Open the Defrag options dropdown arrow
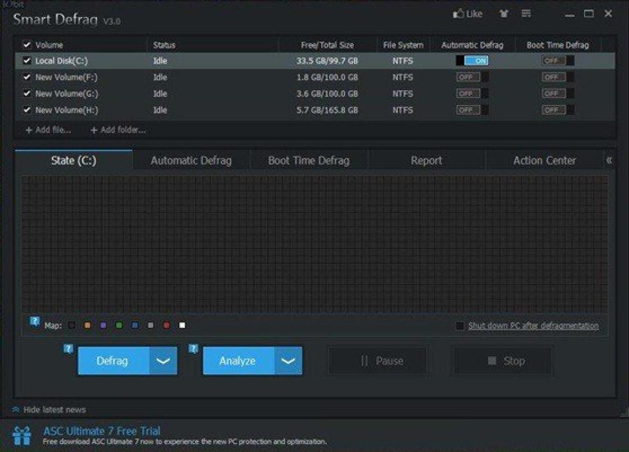The image size is (629, 452). pyautogui.click(x=164, y=360)
